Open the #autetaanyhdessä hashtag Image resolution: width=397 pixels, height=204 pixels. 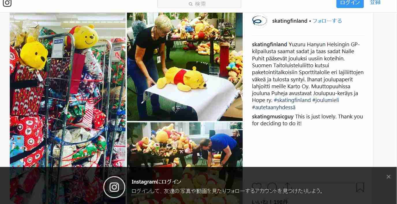pyautogui.click(x=274, y=107)
